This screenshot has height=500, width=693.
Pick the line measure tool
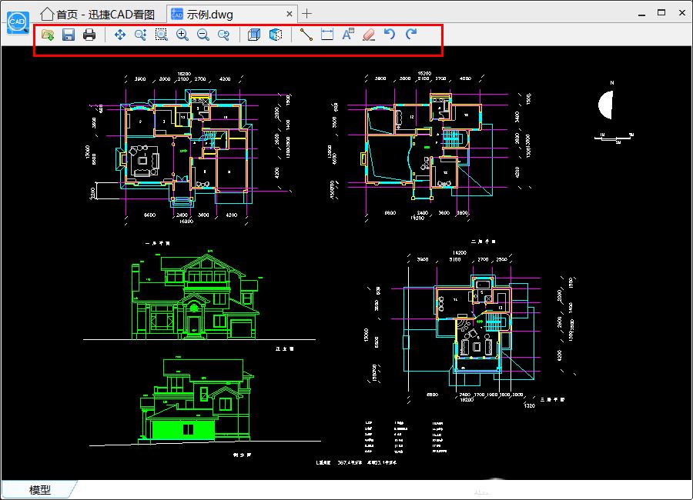[306, 35]
